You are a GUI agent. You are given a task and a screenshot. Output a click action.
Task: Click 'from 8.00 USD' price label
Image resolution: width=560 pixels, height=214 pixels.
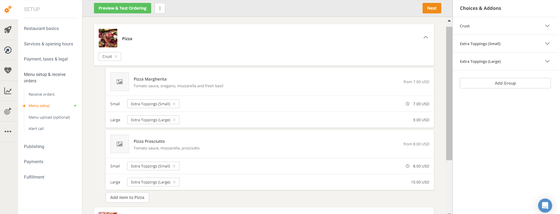pyautogui.click(x=416, y=144)
